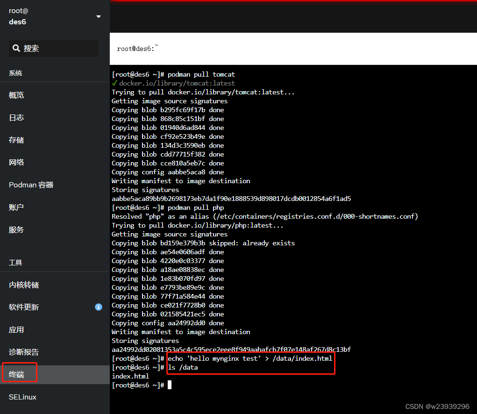
Task: Open the 概览 overview page
Action: tap(16, 95)
